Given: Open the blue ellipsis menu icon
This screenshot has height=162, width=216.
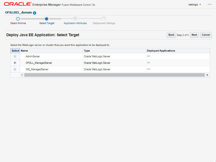Looking at the screenshot, I should (210, 4).
